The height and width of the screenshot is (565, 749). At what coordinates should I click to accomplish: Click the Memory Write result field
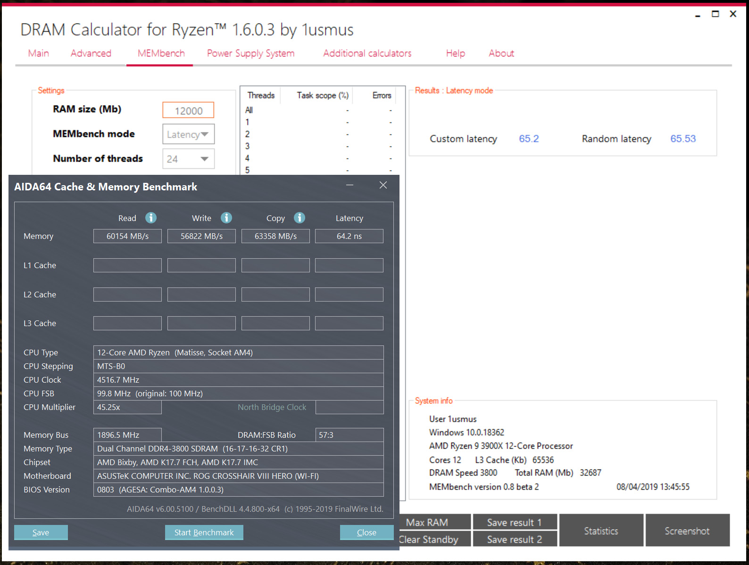(201, 236)
